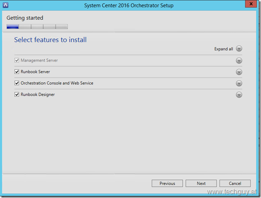The height and width of the screenshot is (198, 261).
Task: Continue with the Next button
Action: click(201, 183)
